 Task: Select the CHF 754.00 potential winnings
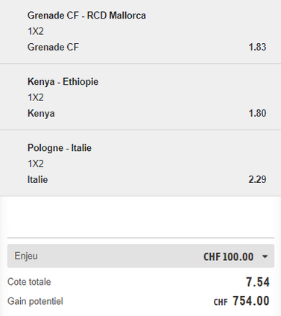click(x=241, y=301)
